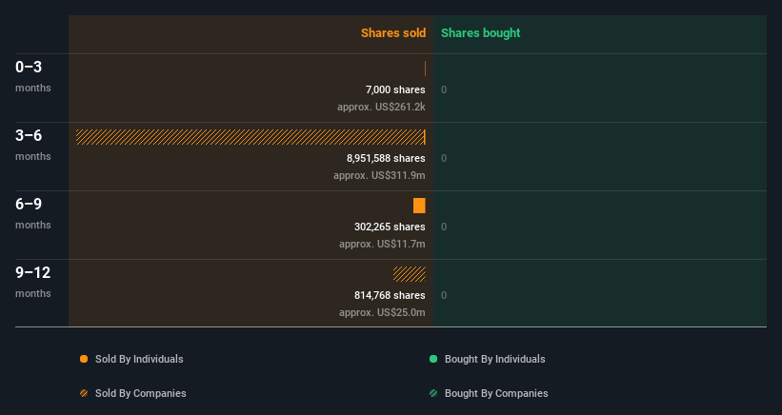This screenshot has height=415, width=782.
Task: Click the 8,951,588 shares value
Action: click(x=386, y=158)
